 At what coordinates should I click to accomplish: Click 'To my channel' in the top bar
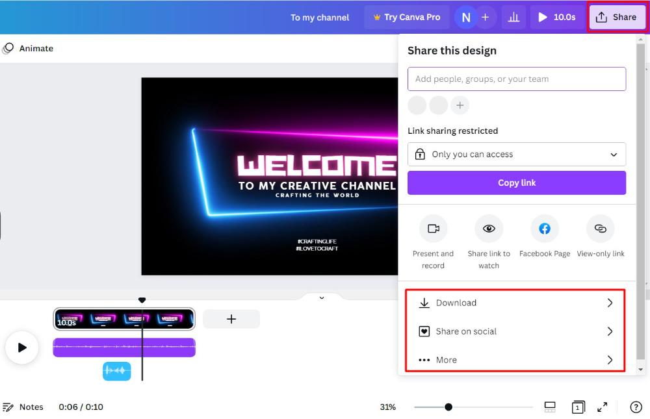point(319,17)
